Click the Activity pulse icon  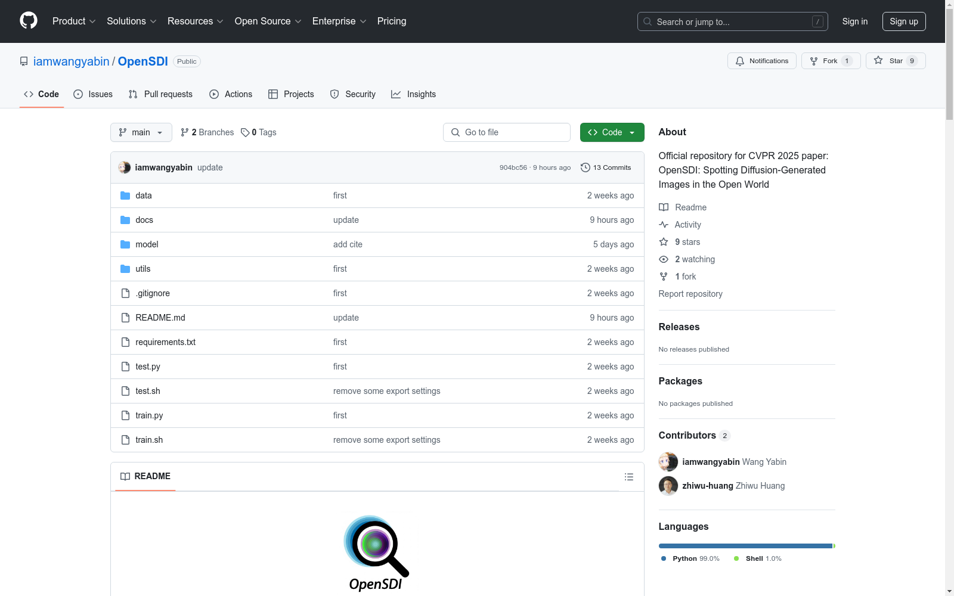(664, 225)
